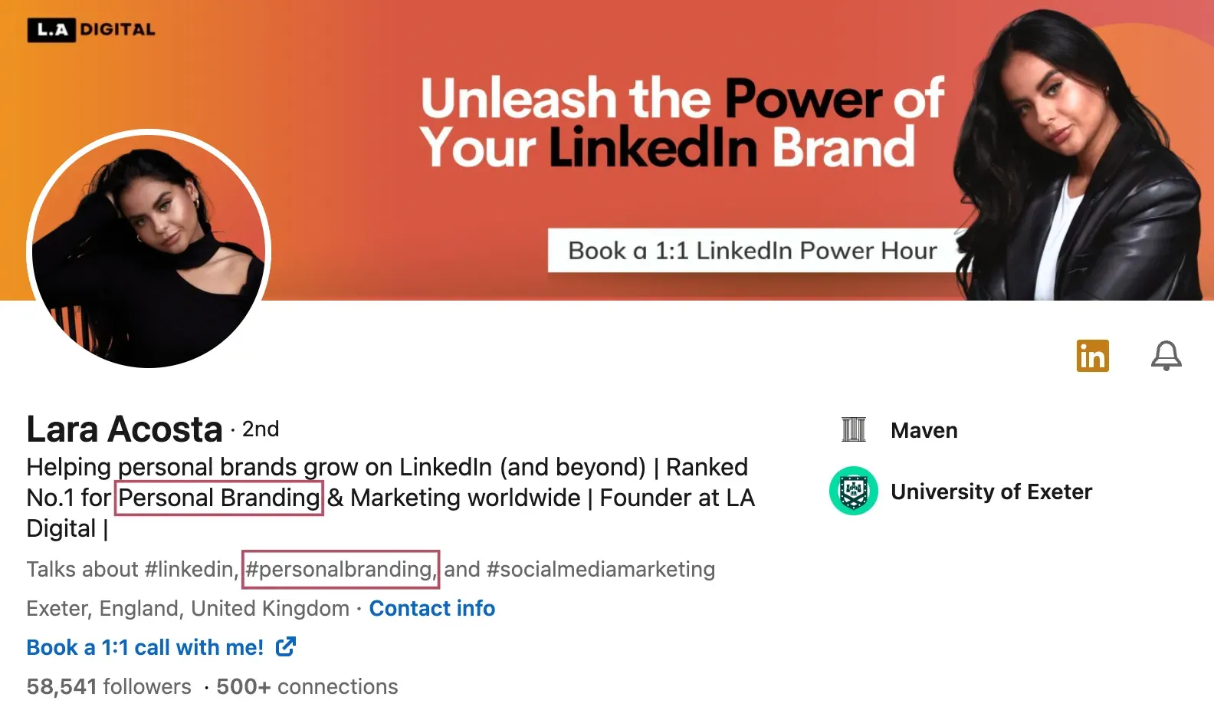Follow the Book a 1:1 call with me link
The height and width of the screenshot is (707, 1214).
145,647
